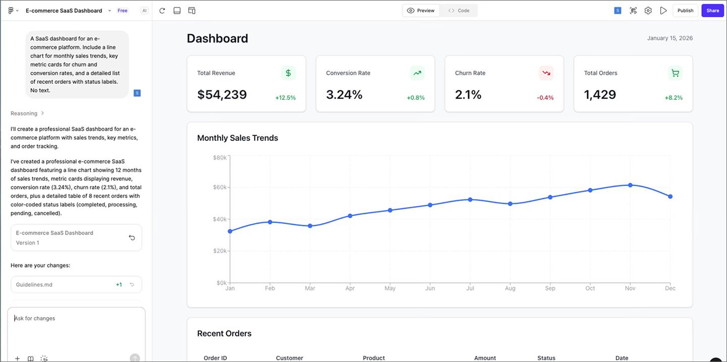Switch to the Preview tab
This screenshot has width=727, height=362.
pyautogui.click(x=421, y=10)
